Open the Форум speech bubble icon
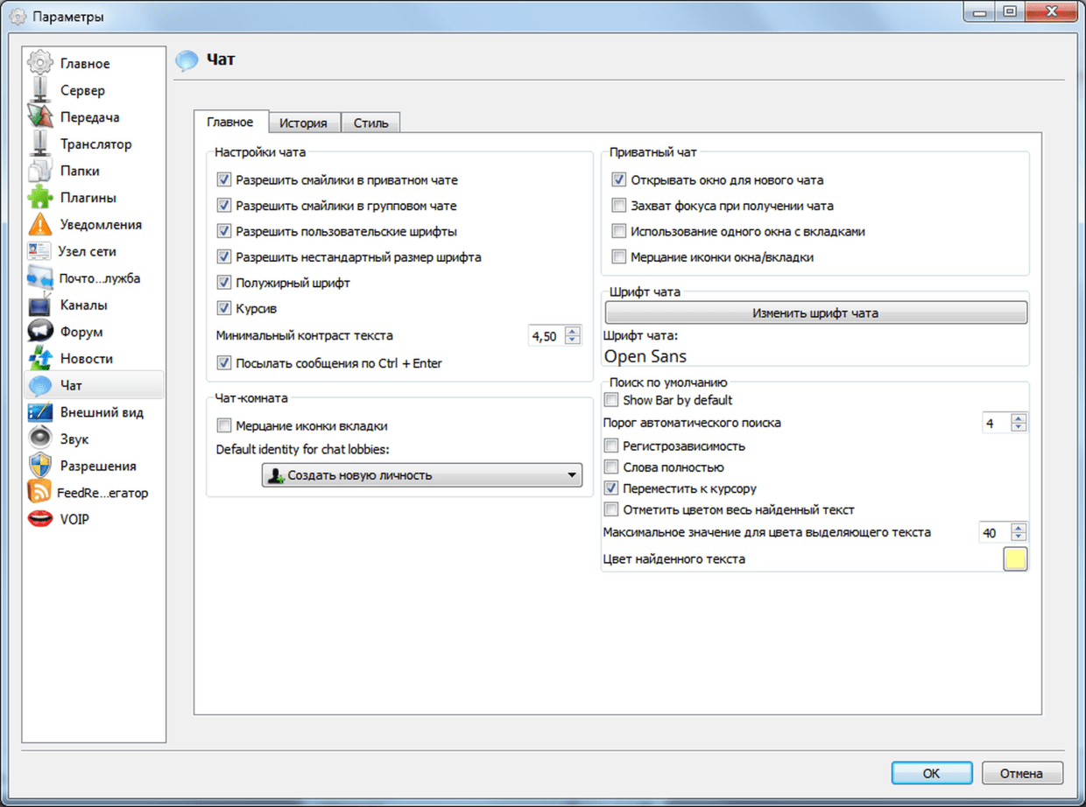 [x=40, y=333]
